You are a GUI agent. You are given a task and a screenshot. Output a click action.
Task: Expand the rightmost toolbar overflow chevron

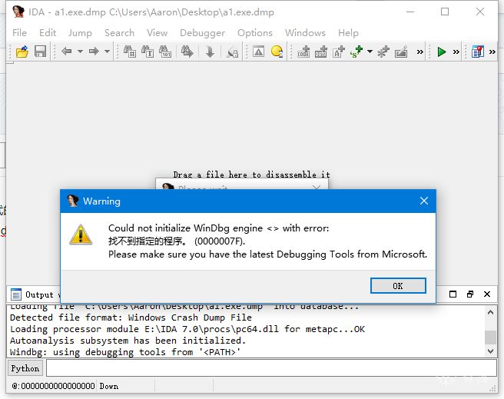coord(492,52)
